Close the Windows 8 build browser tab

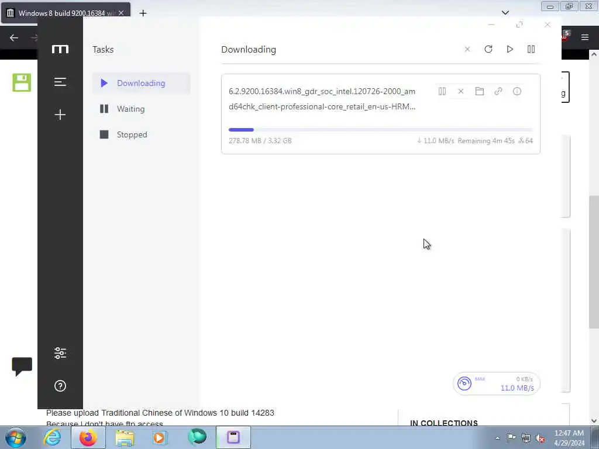click(x=121, y=13)
